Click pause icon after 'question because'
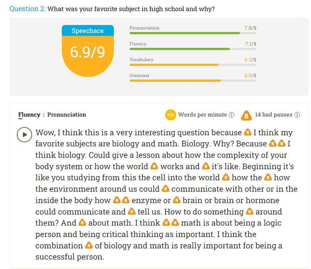 coord(248,132)
